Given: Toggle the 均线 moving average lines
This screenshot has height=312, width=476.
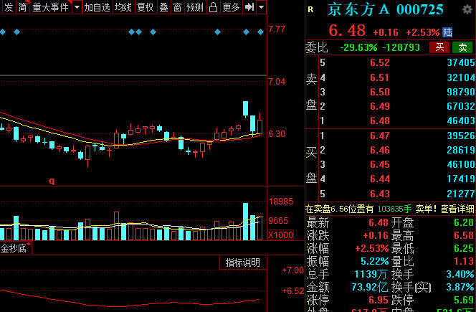Looking at the screenshot, I should click(123, 7).
